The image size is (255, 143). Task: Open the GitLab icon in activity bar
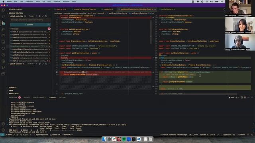(3, 48)
